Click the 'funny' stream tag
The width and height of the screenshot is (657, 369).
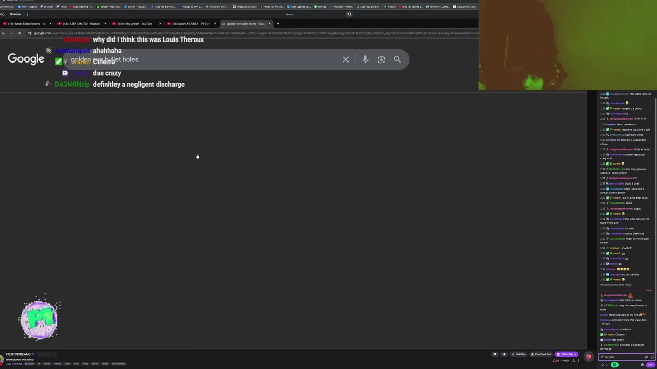95,364
